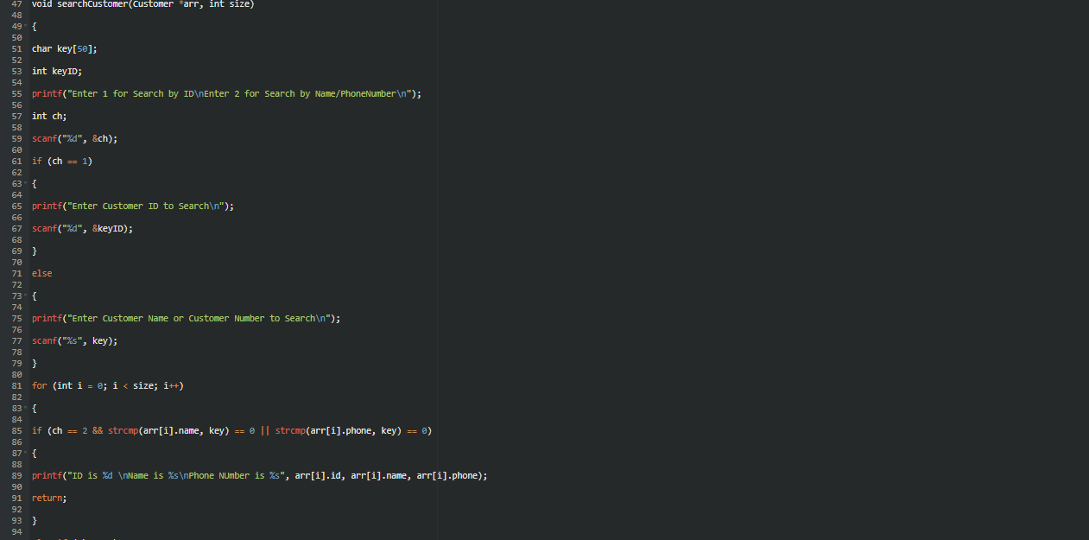Click the strcmp call comparing arr[i].name

pos(123,430)
